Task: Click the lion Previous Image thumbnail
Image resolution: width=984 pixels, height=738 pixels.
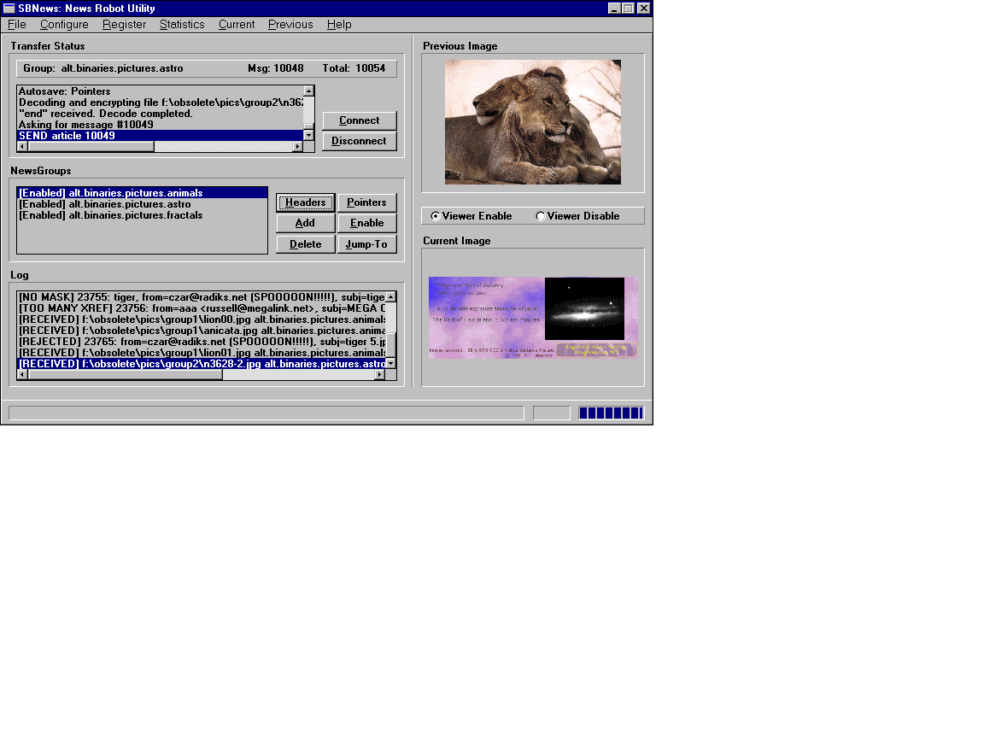Action: pos(532,121)
